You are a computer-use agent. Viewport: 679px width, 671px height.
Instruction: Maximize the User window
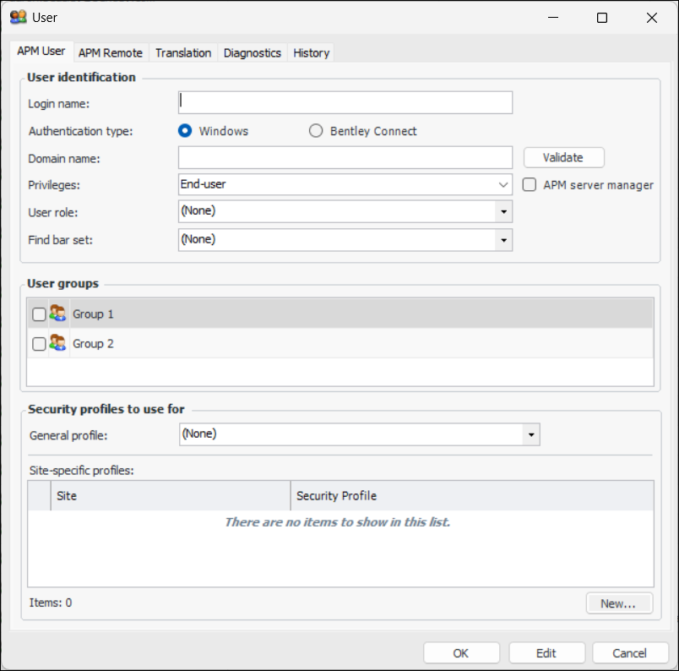point(602,18)
